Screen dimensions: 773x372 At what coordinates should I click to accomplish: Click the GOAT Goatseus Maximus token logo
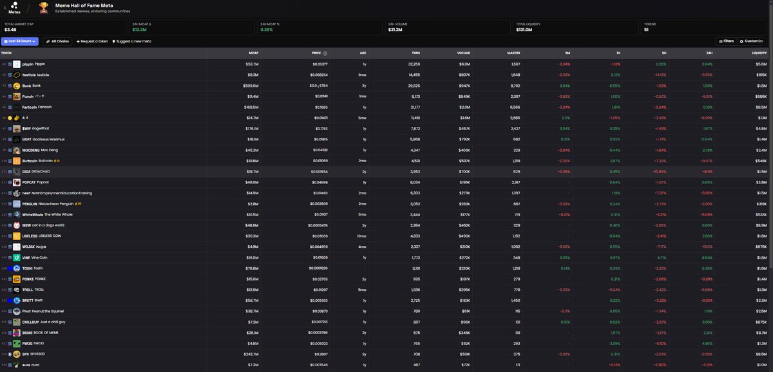(17, 139)
